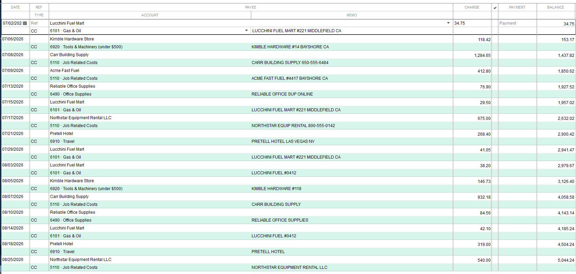Click the 6490 Office Supplies account on 08/10 entry
This screenshot has width=576, height=274.
click(x=71, y=220)
